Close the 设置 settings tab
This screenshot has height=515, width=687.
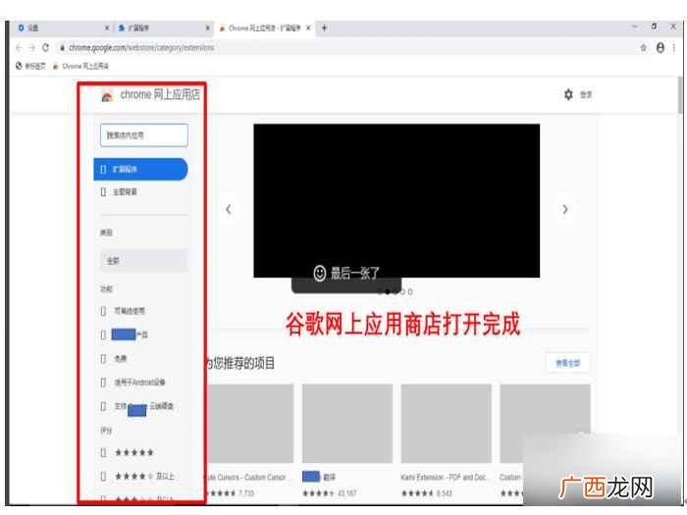106,28
